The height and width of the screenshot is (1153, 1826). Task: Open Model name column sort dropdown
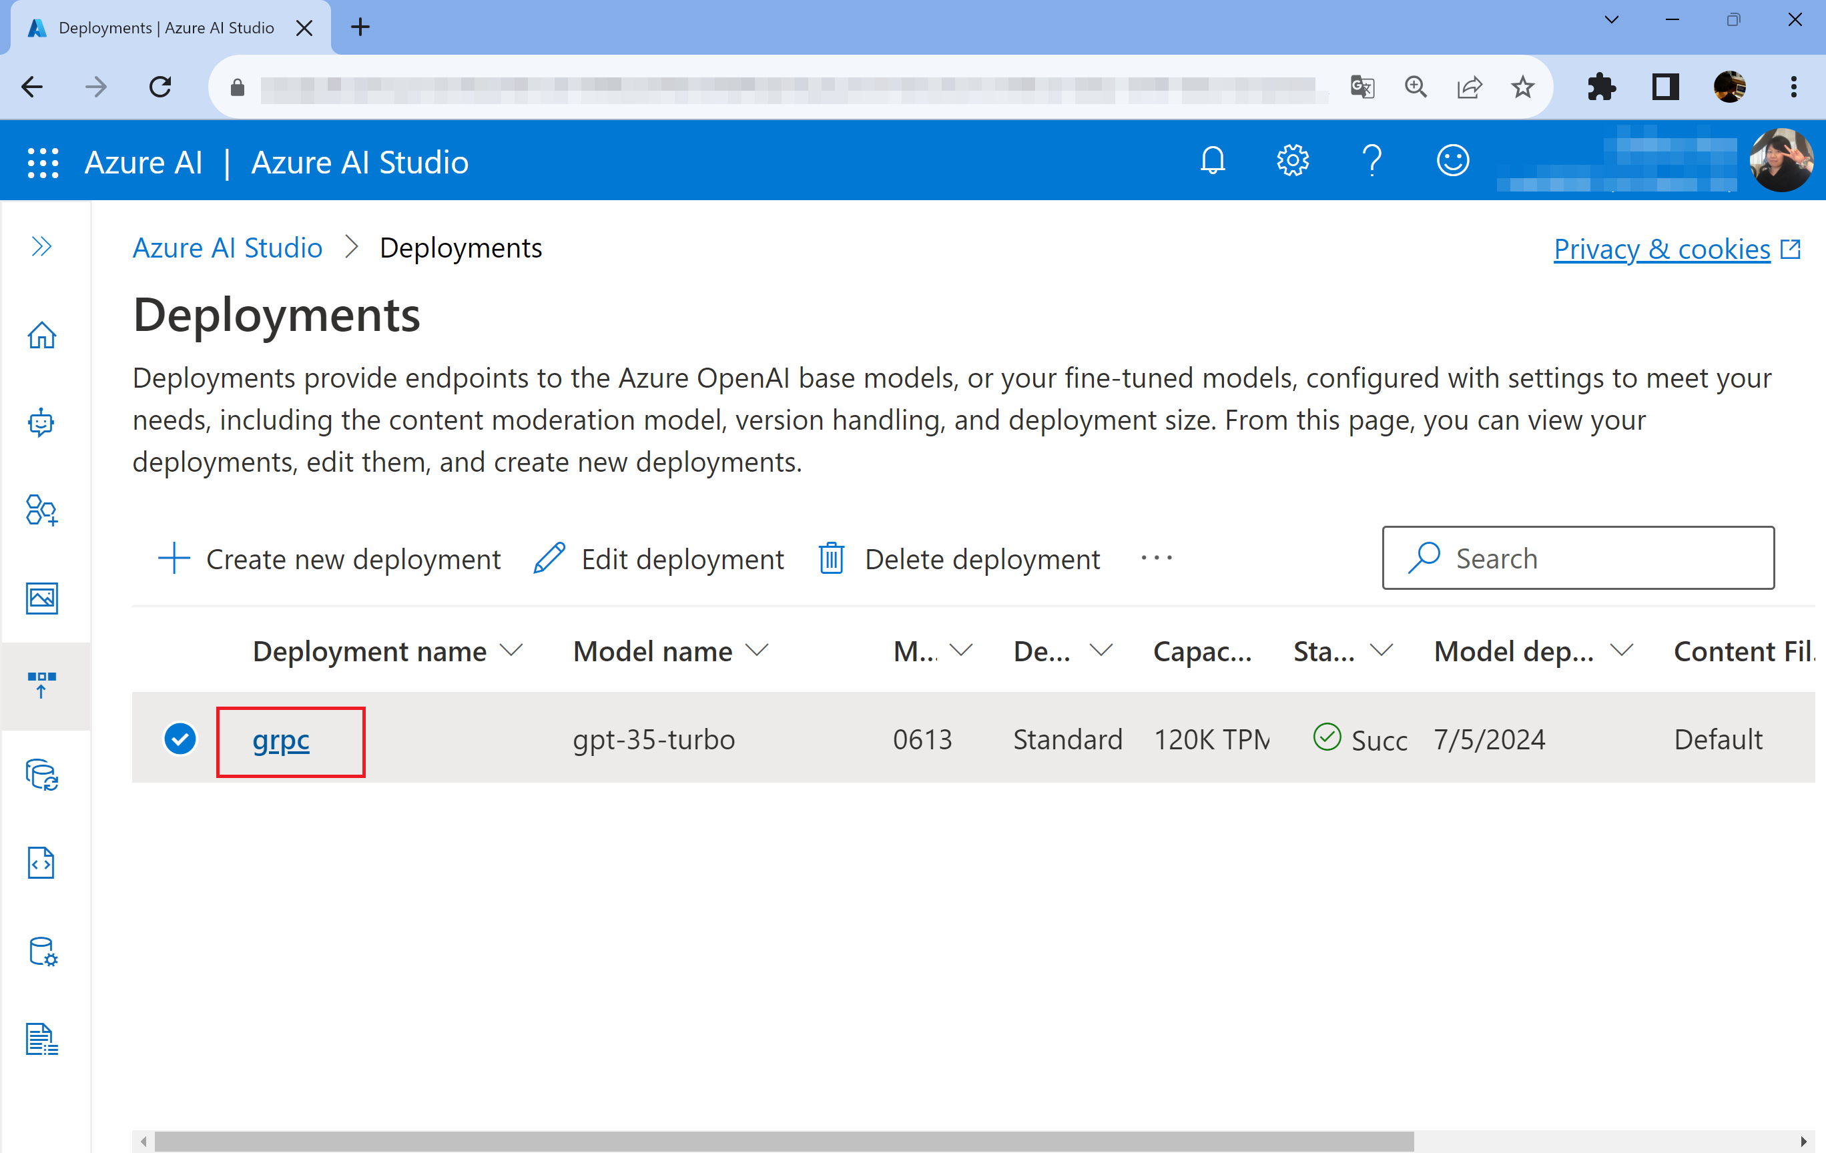tap(757, 651)
